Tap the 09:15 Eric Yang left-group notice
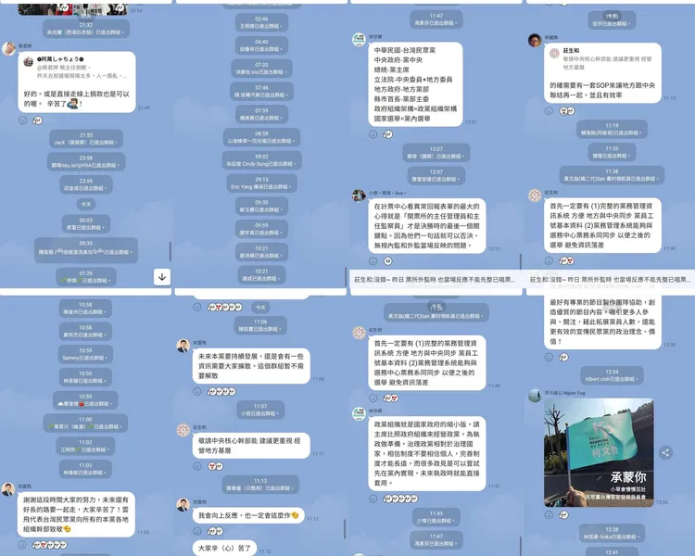The width and height of the screenshot is (695, 556). (x=261, y=183)
